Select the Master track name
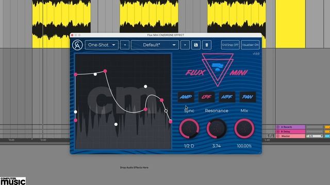 click(286, 136)
